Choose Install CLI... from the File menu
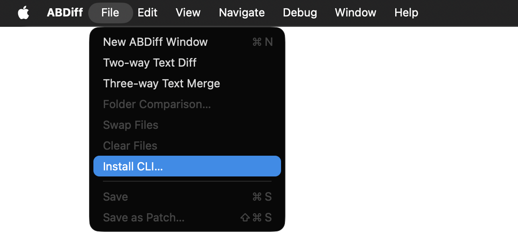The image size is (518, 237). tap(133, 167)
